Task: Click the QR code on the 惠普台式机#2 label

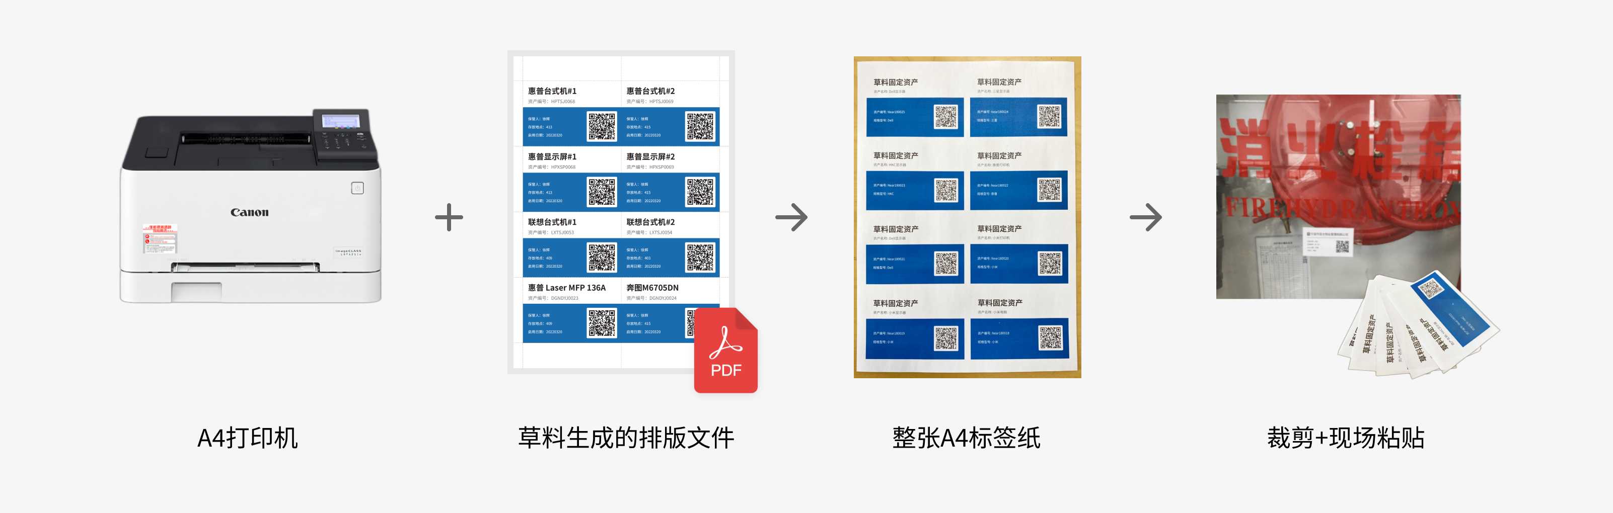Action: click(700, 126)
